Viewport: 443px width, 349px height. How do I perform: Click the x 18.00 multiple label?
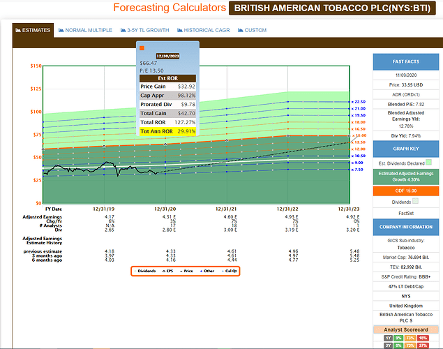[359, 122]
